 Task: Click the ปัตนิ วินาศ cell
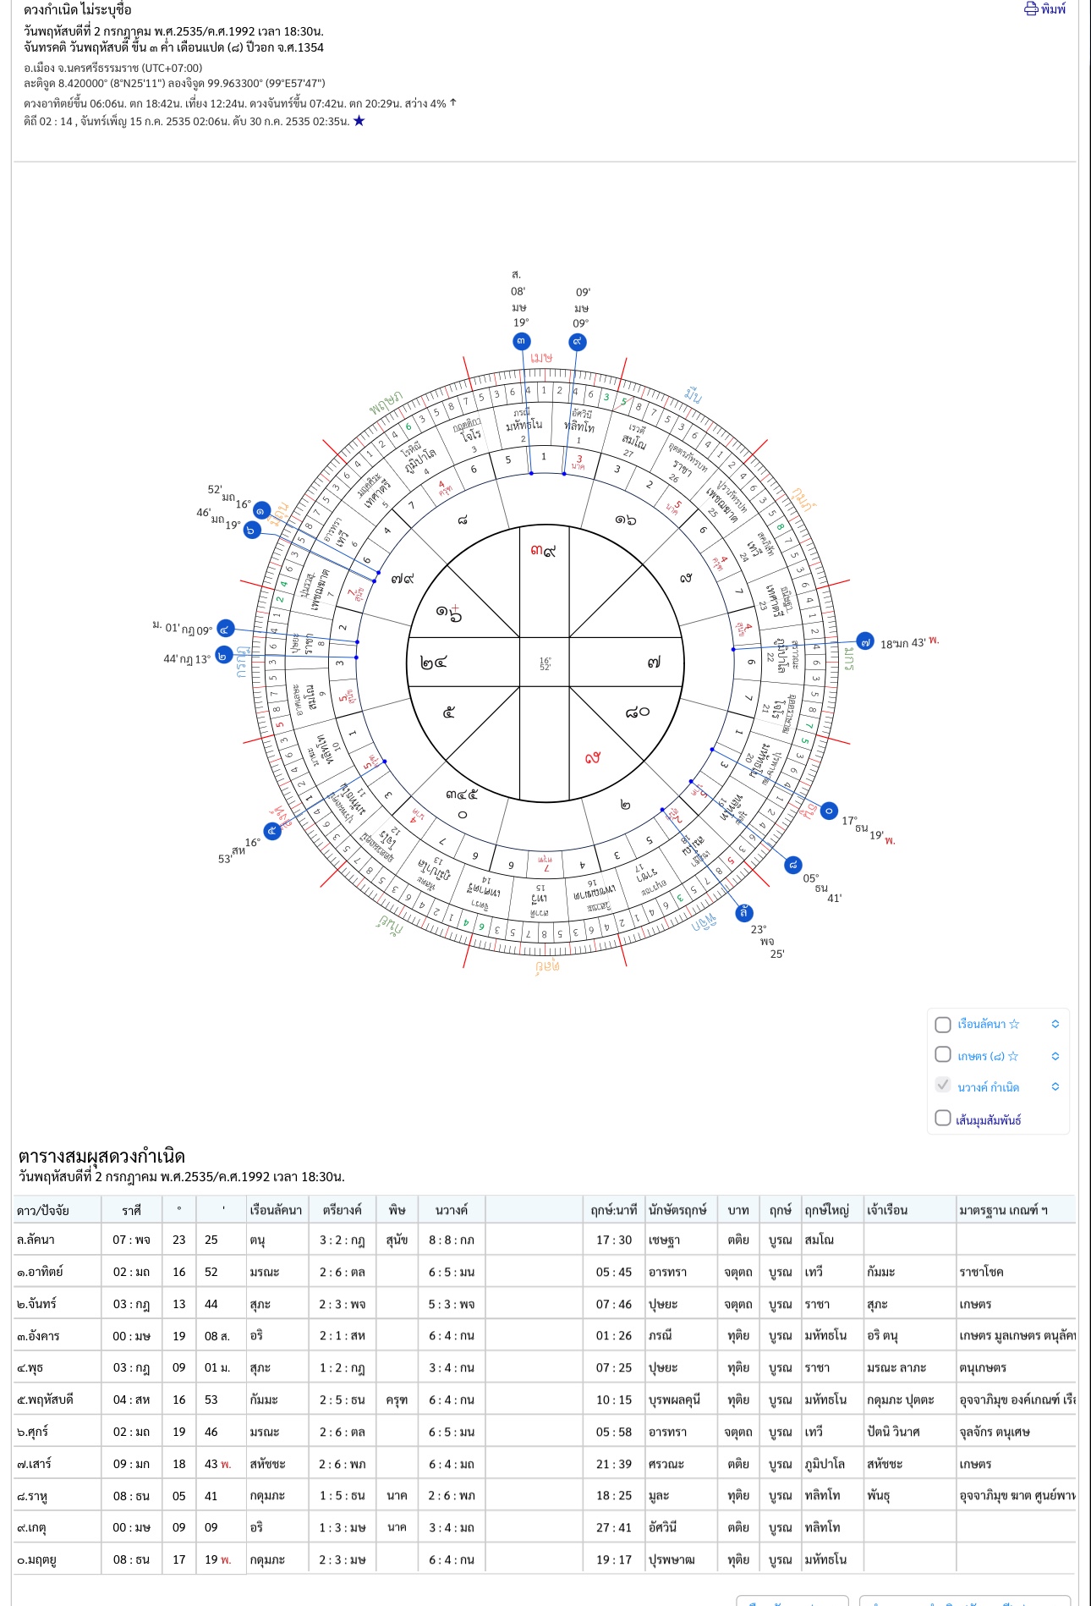coord(893,1432)
